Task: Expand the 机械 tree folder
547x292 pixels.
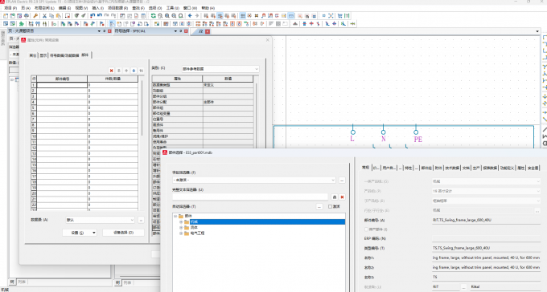Action: pyautogui.click(x=181, y=221)
